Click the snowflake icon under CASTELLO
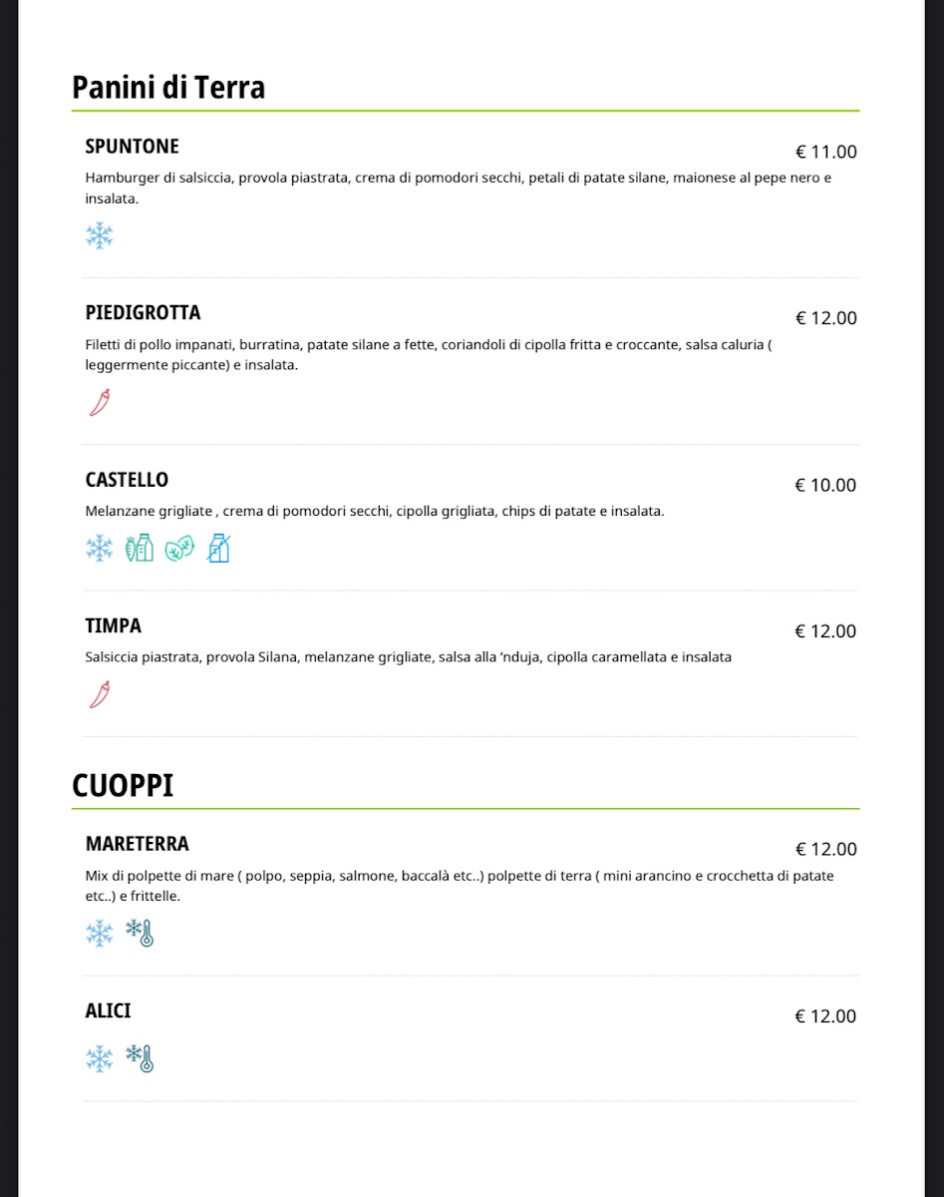 [x=100, y=549]
